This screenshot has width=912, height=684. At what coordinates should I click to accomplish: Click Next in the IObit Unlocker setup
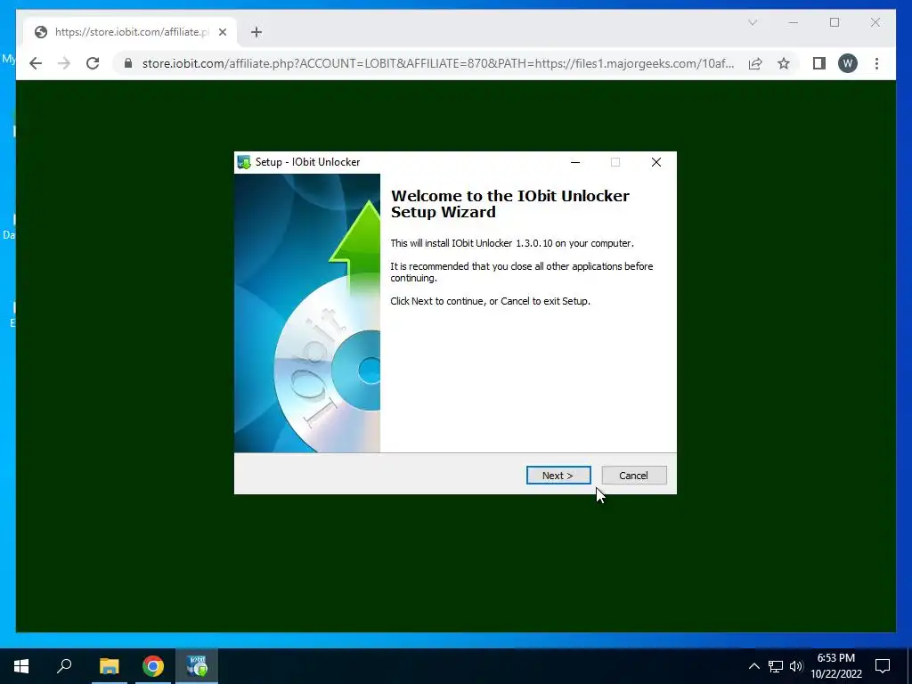[x=558, y=476]
